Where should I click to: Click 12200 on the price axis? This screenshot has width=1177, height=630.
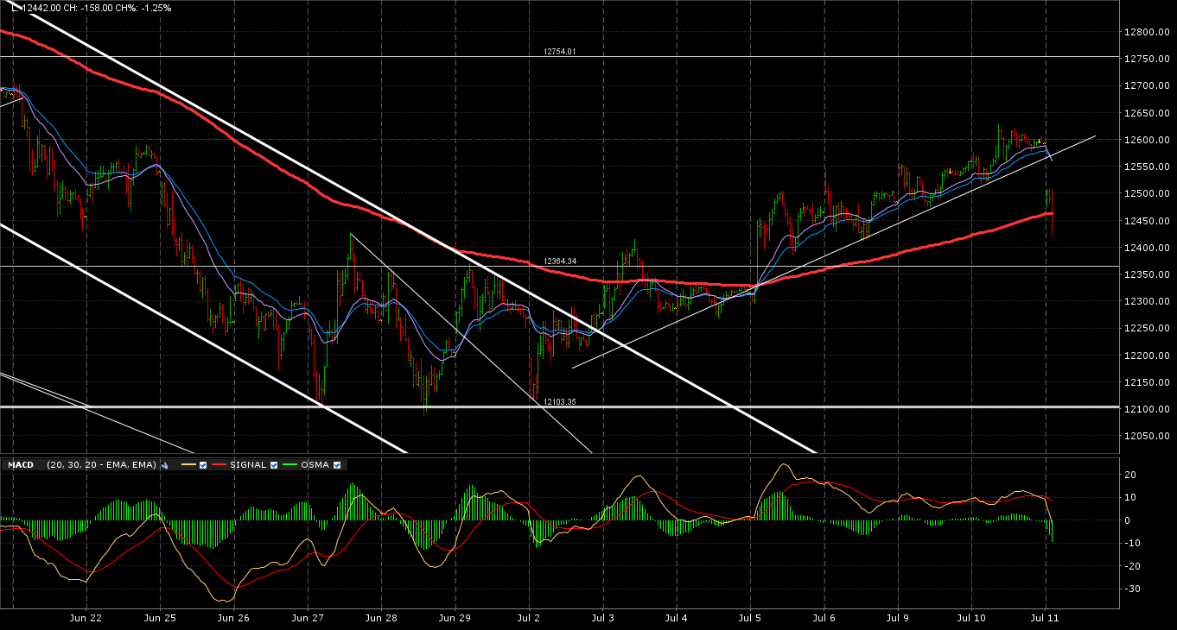[x=1145, y=356]
